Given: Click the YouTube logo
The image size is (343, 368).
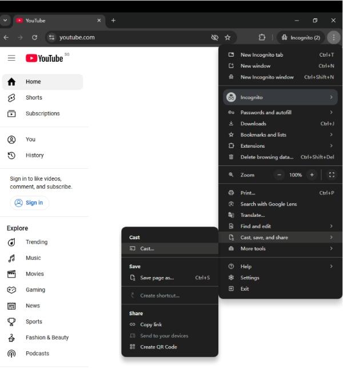Looking at the screenshot, I should 45,58.
